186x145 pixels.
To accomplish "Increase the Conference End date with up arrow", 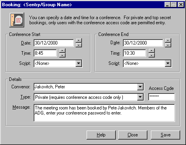I will pos(168,40).
